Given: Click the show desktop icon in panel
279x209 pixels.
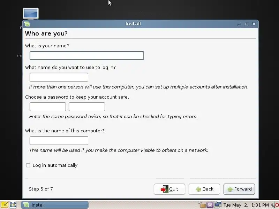Looking at the screenshot, I should 13,205.
